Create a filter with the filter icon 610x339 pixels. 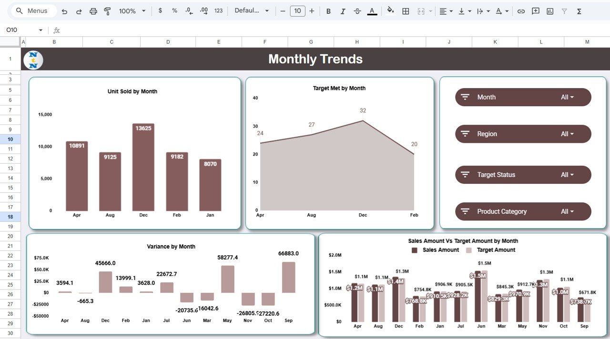tap(564, 10)
